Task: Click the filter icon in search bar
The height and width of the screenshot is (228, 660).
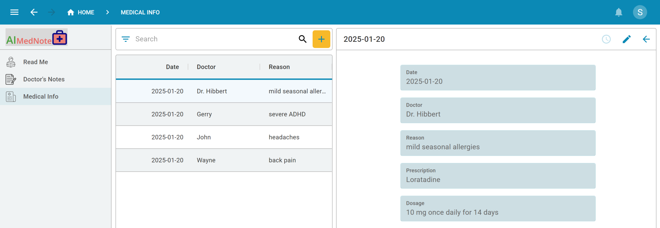Action: 125,39
